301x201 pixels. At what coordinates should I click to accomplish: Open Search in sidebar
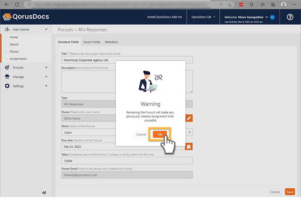tap(14, 44)
